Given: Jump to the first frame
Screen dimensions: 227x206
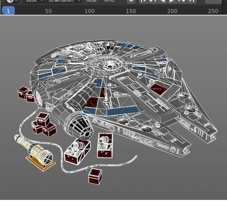Looking at the screenshot, I should point(143,1).
